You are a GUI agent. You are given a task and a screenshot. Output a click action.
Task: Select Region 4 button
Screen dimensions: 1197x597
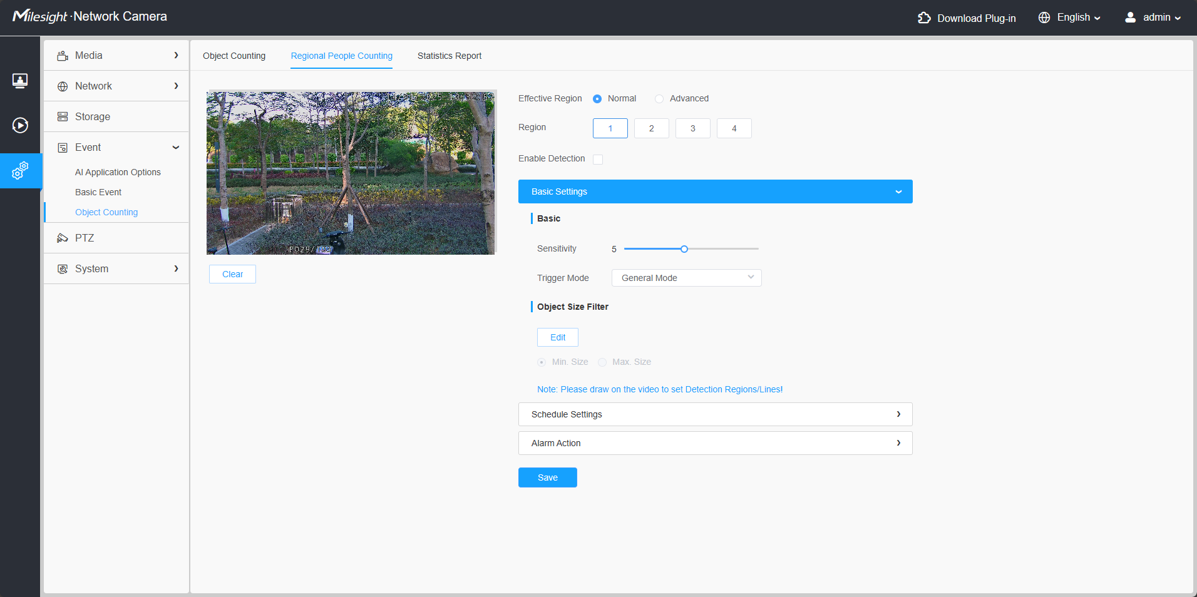pos(734,128)
